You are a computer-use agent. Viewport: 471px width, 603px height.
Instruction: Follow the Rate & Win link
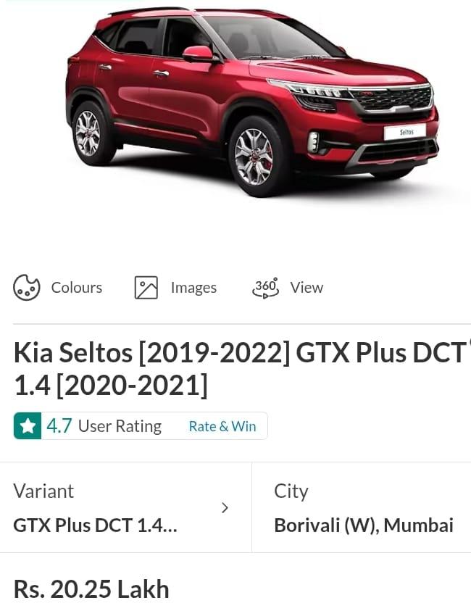coord(222,426)
